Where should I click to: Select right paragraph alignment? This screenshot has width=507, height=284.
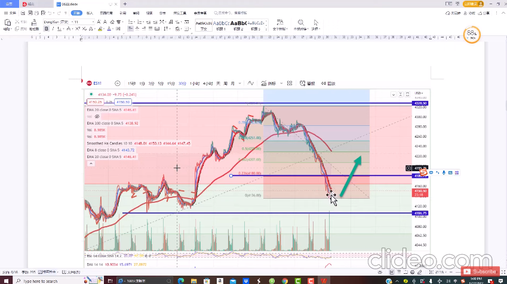tap(144, 29)
